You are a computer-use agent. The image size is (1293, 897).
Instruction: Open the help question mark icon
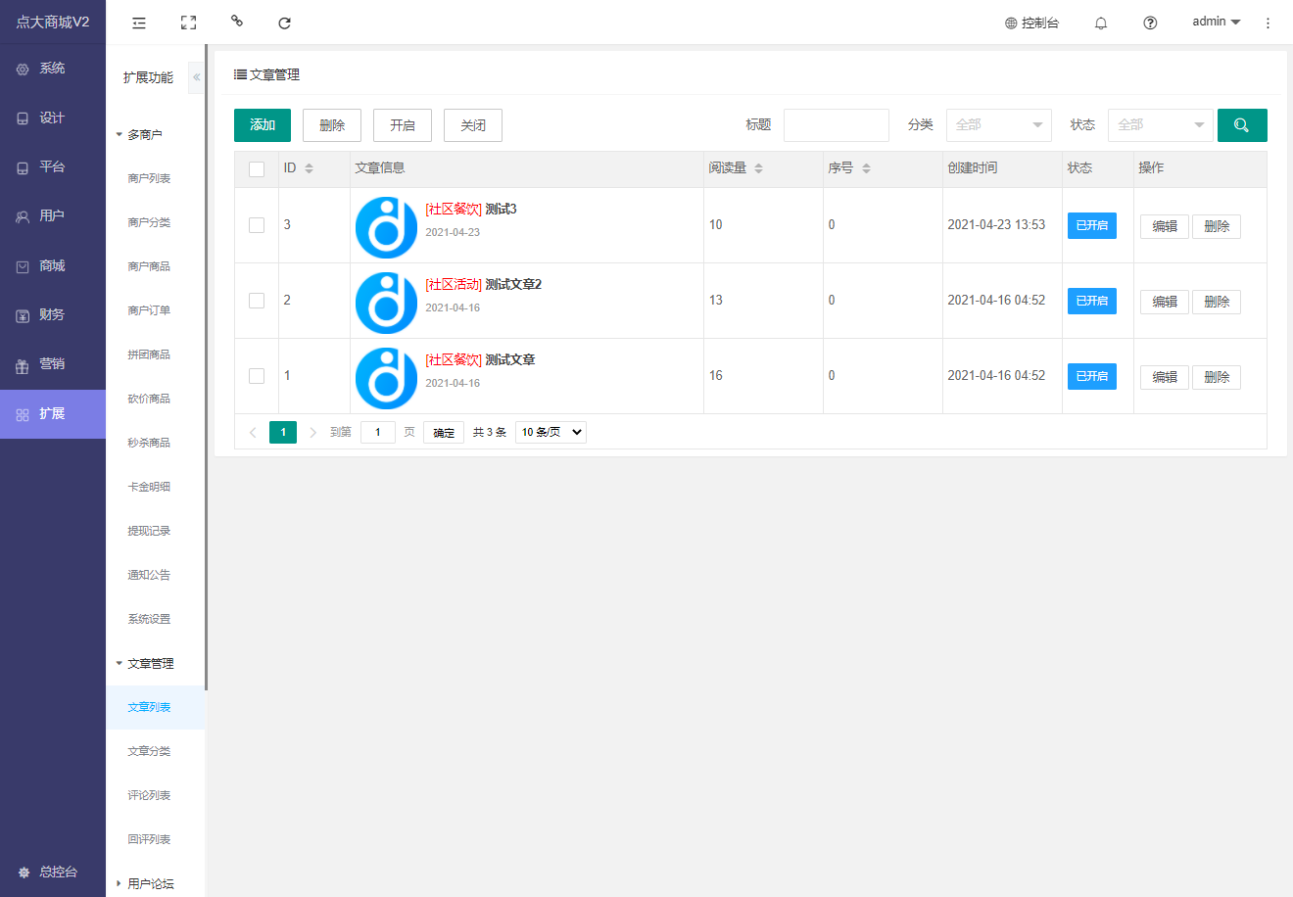[1150, 23]
